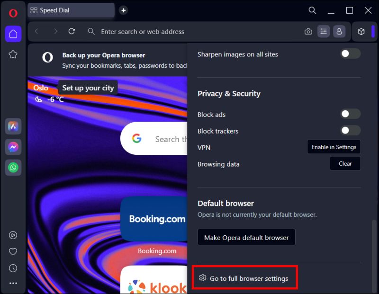
Task: Open the profile icon in the toolbar
Action: 339,31
